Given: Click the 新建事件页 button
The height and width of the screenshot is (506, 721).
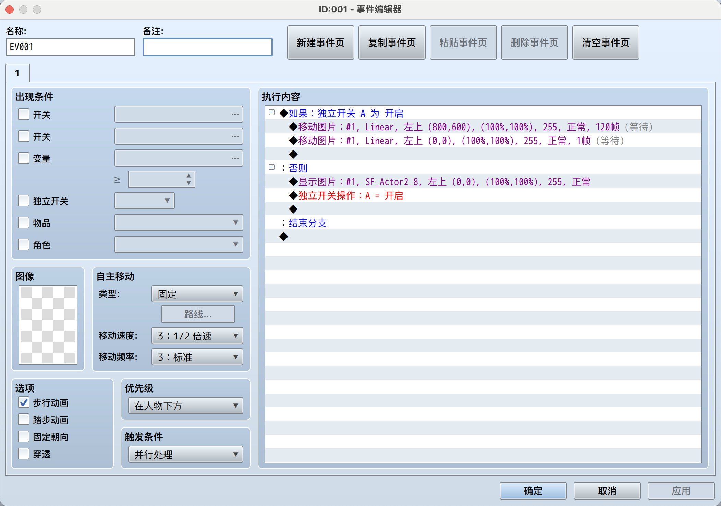Looking at the screenshot, I should (320, 43).
